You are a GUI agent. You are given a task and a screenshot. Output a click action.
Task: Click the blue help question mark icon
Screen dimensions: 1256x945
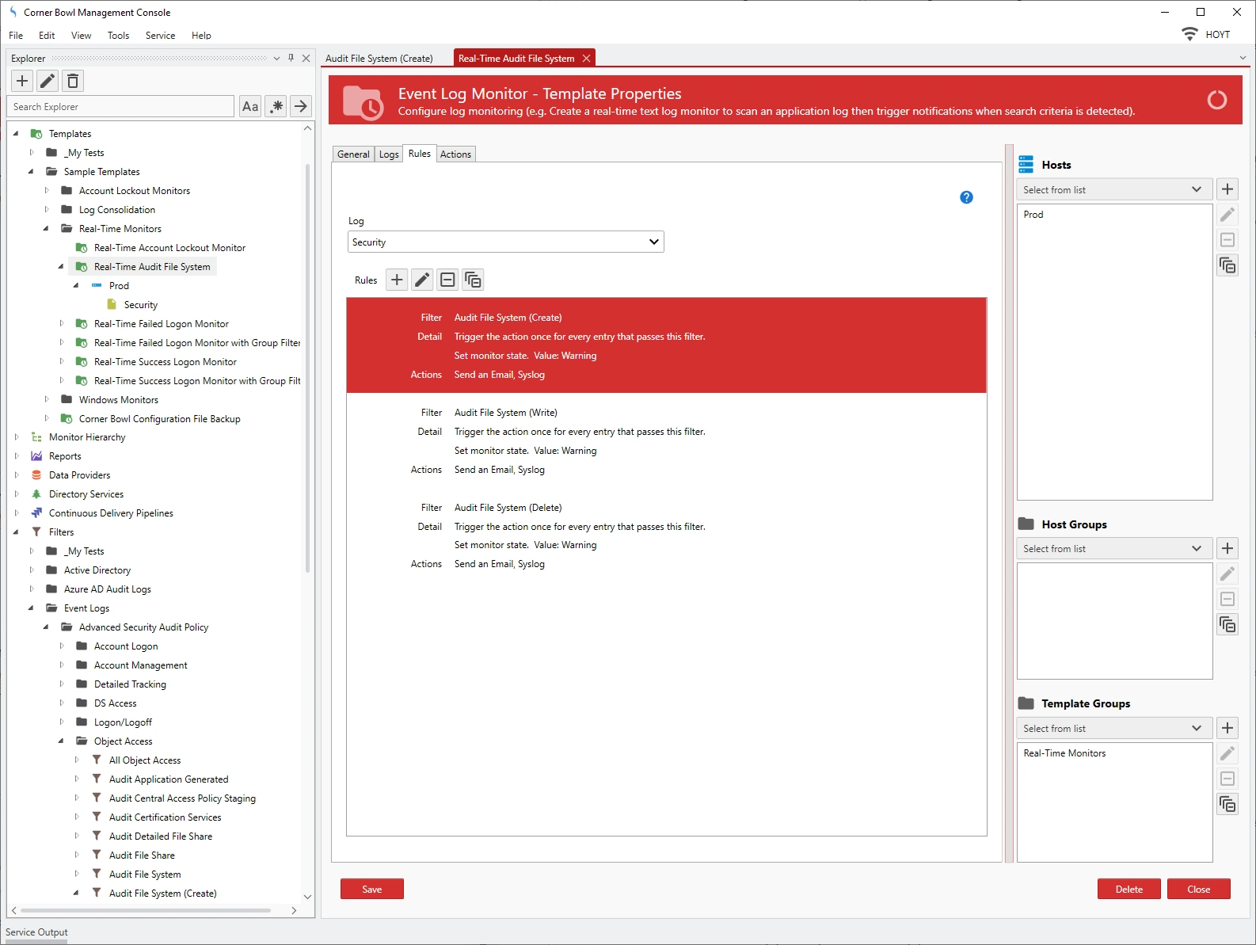coord(966,197)
